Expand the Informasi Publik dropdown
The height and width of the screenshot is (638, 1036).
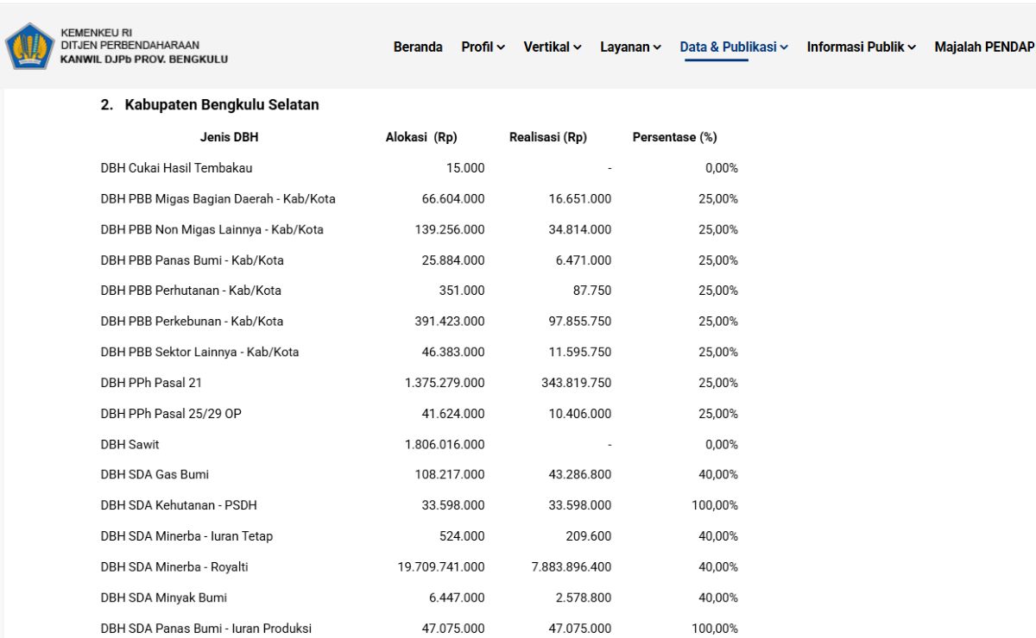pyautogui.click(x=862, y=47)
